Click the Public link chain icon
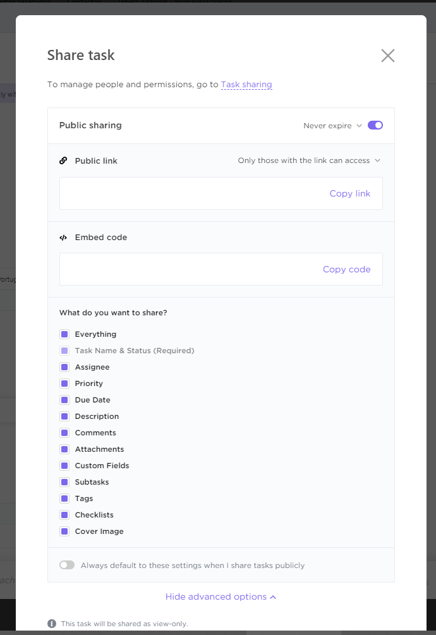Screen dimensions: 436x635 click(63, 160)
